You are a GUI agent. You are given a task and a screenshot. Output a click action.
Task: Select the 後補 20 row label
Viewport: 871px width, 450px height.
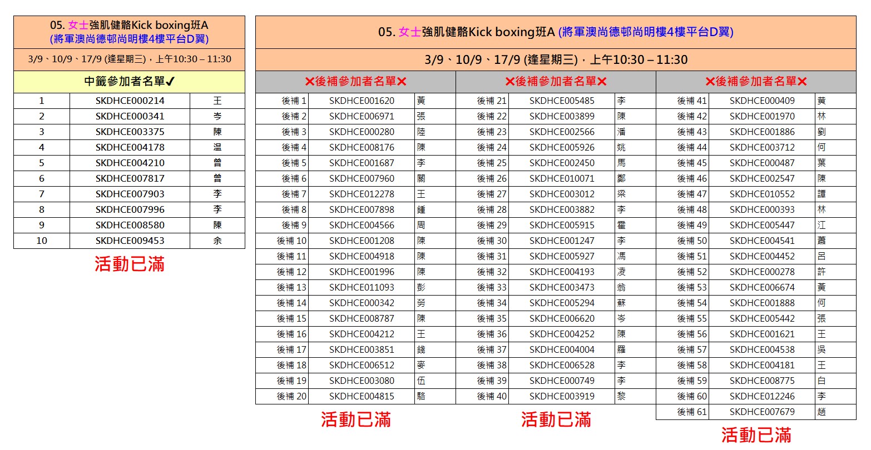click(291, 396)
